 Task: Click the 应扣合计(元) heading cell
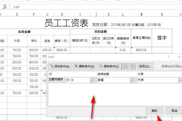[123, 41]
